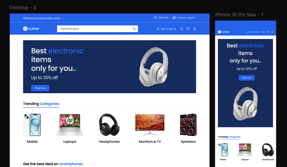Click the shopping cart icon in desktop header
This screenshot has height=167, width=287.
[x=182, y=29]
